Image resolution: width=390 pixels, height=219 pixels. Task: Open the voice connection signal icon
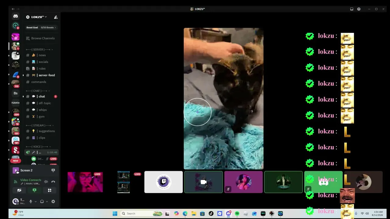[x=16, y=182]
